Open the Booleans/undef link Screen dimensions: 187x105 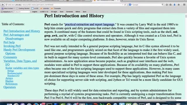pos(15,73)
